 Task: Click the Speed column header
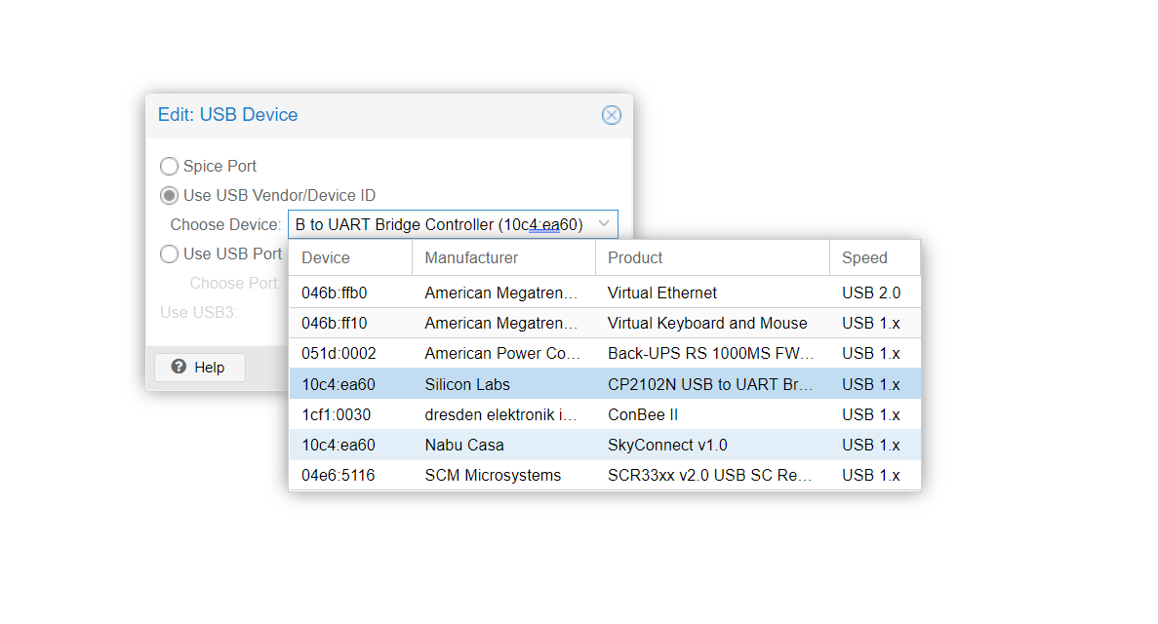click(x=863, y=256)
